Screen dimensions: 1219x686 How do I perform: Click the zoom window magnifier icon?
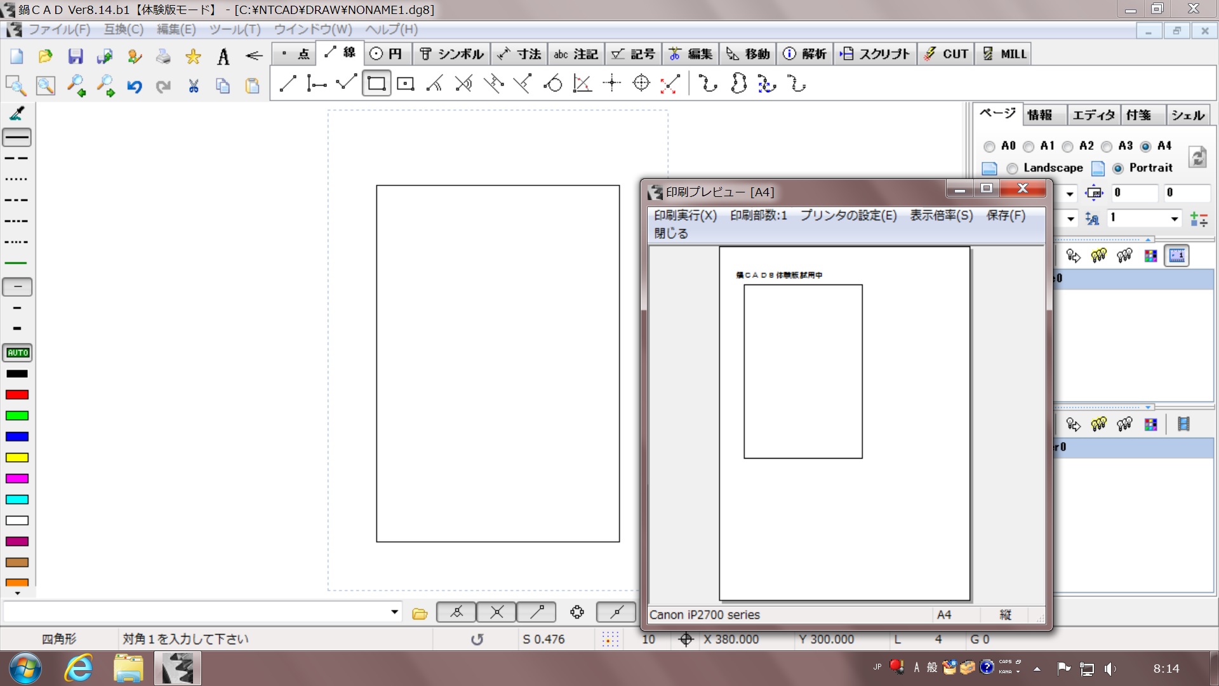(15, 86)
